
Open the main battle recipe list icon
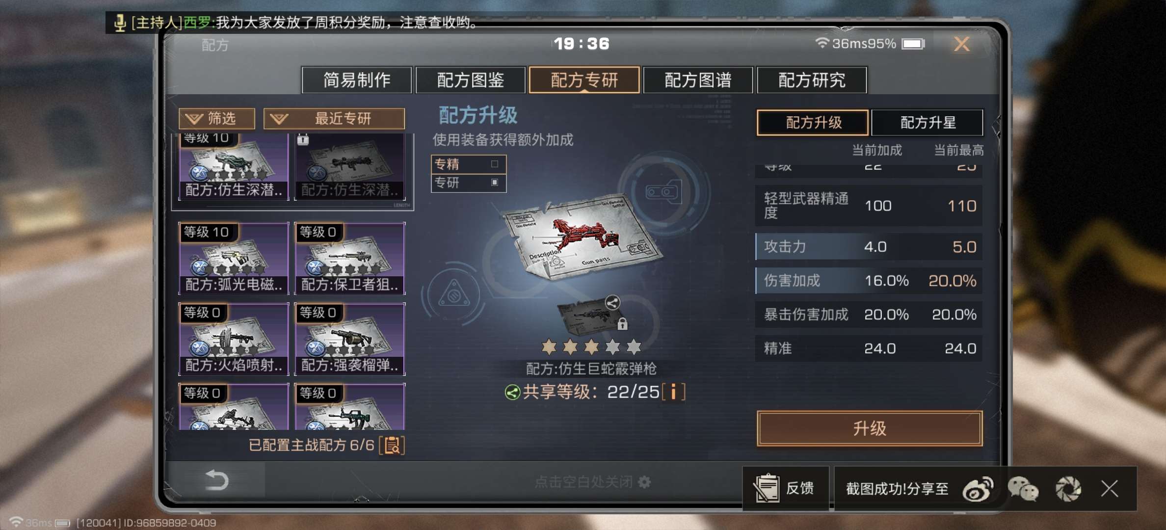392,445
